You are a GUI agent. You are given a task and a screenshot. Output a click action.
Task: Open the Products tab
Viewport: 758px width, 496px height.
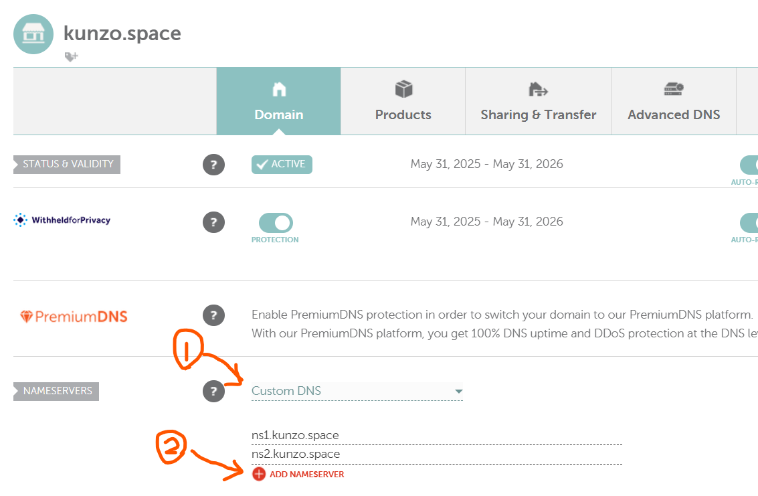[403, 102]
